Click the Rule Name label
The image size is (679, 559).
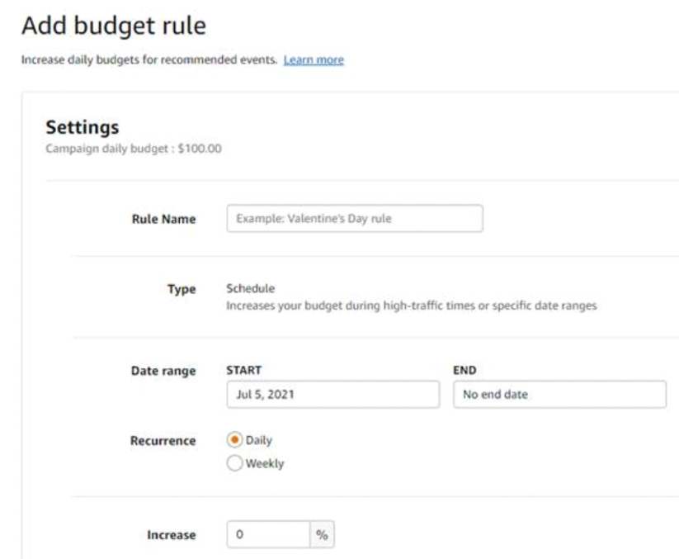click(163, 220)
